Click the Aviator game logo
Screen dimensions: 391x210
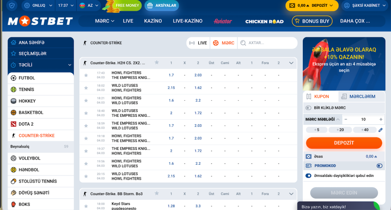click(x=223, y=21)
